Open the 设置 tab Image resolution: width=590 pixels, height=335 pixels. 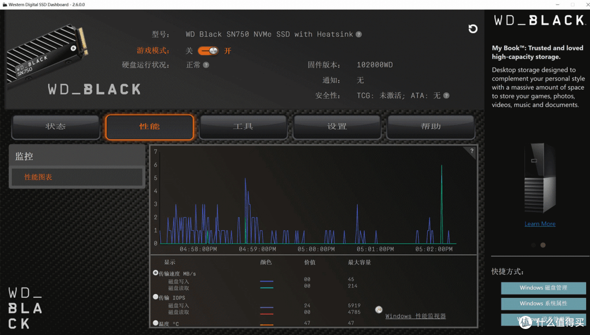pos(337,127)
